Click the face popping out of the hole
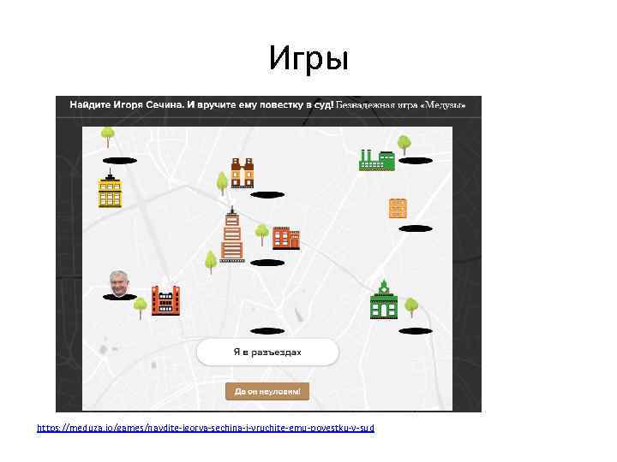The width and height of the screenshot is (617, 462). pos(119,283)
